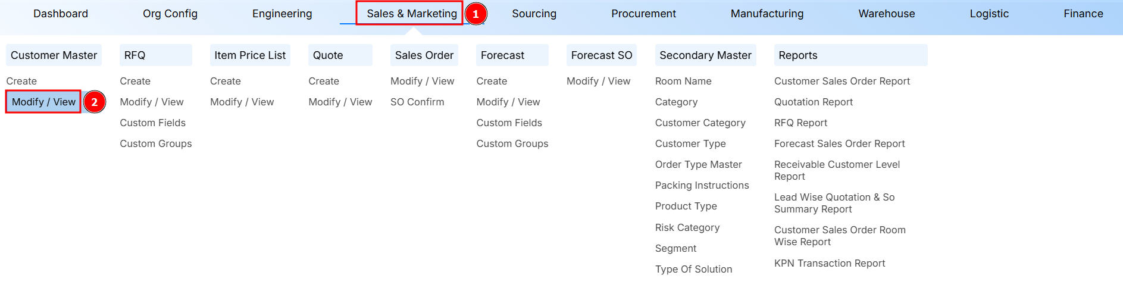
Task: Open the Sales & Marketing tab
Action: (411, 14)
